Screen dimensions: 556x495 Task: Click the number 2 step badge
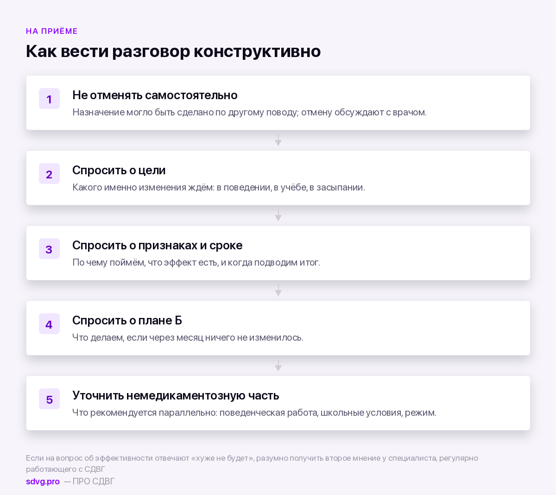pos(49,174)
